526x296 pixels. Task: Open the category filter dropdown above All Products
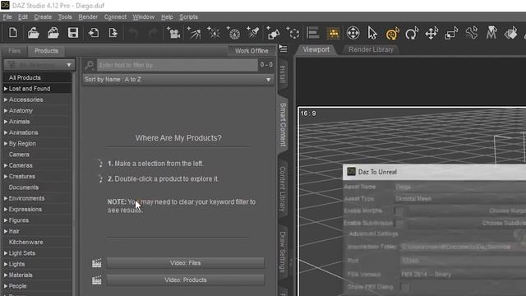click(39, 64)
